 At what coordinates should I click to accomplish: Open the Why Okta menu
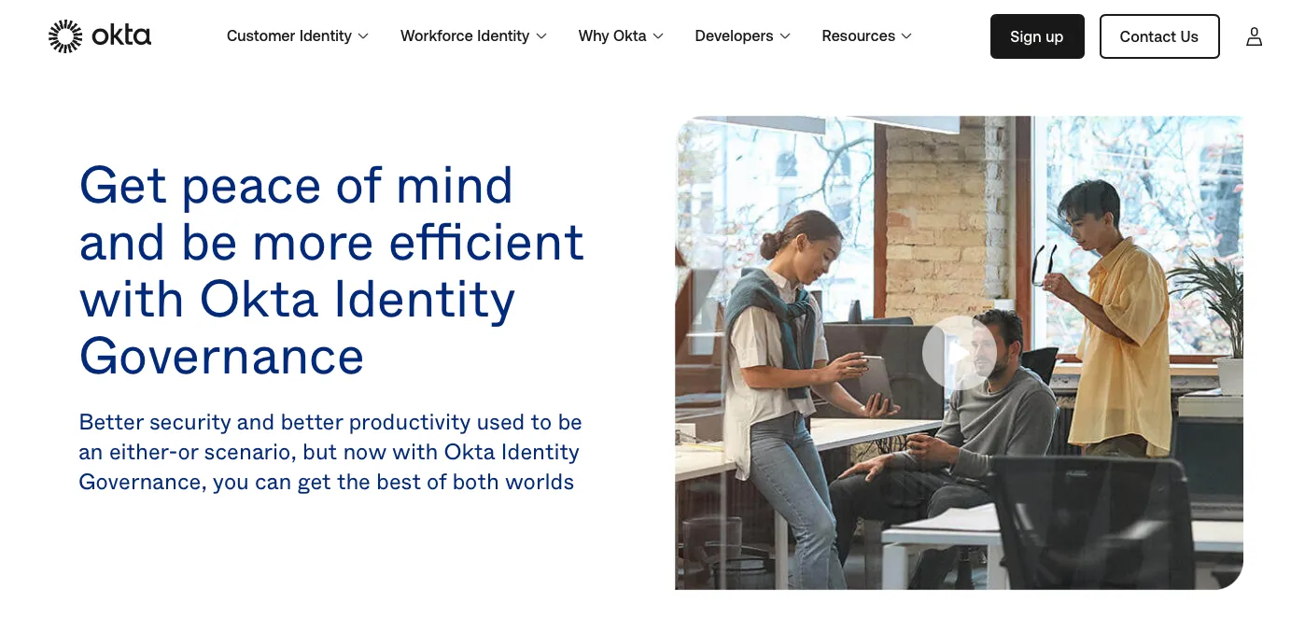click(x=621, y=36)
